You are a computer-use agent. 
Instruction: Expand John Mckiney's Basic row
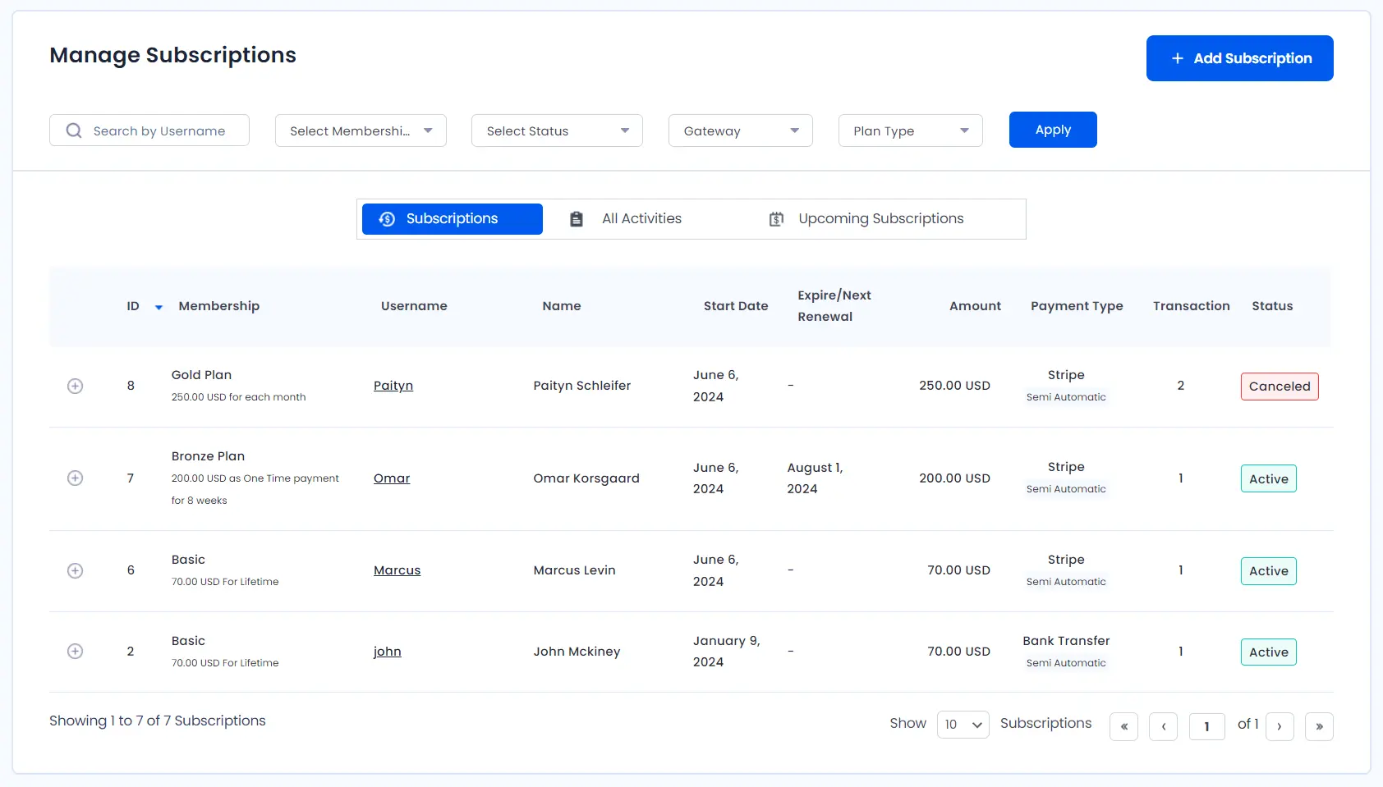pos(75,651)
